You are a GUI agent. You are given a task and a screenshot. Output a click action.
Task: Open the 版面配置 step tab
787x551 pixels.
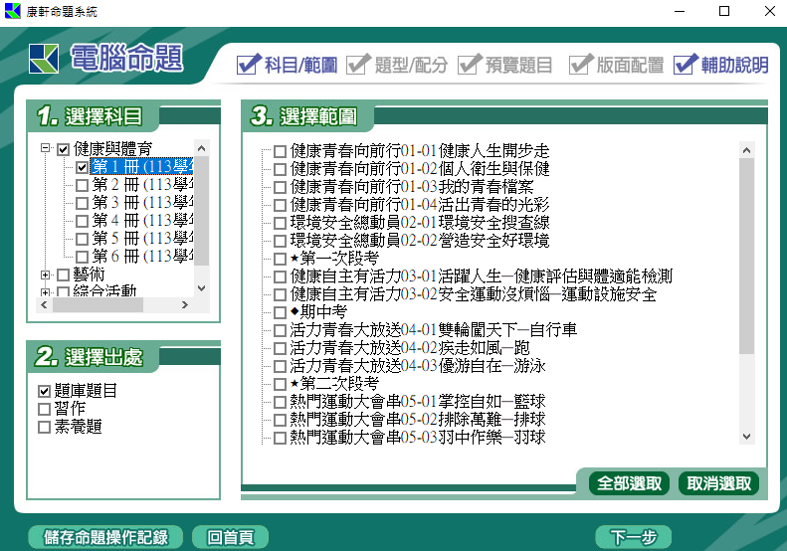[616, 65]
